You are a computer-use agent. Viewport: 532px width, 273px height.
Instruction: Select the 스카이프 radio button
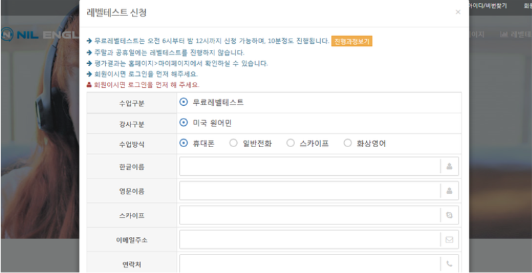tap(290, 143)
